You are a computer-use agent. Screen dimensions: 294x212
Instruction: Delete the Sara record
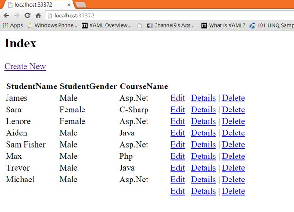(x=233, y=110)
